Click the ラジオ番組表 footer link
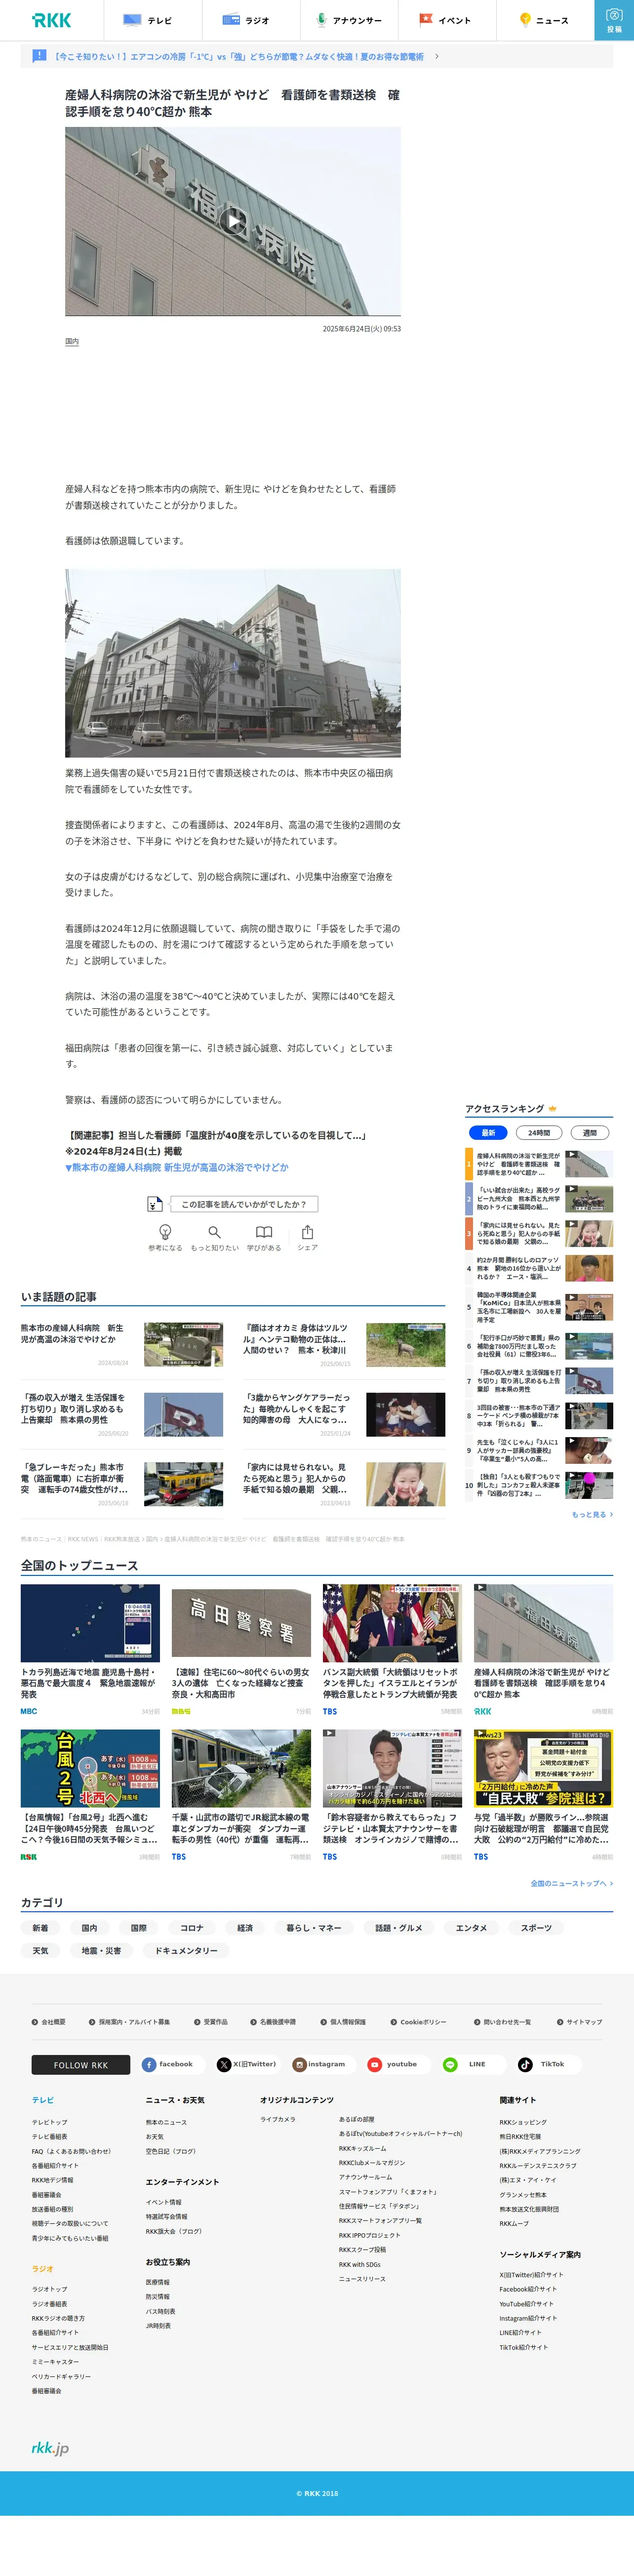This screenshot has height=2576, width=634. [x=49, y=2303]
